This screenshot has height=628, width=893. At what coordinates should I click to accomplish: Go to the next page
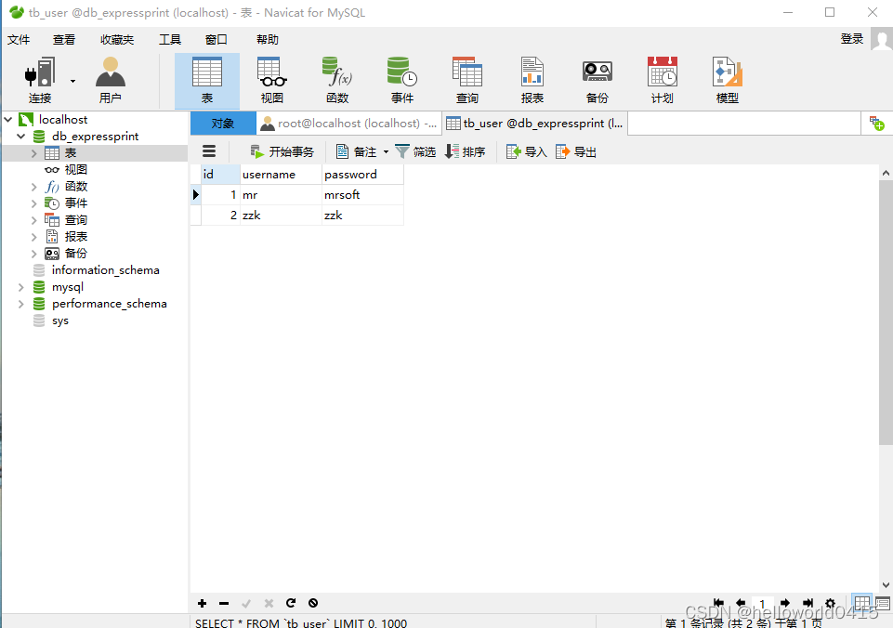[785, 603]
